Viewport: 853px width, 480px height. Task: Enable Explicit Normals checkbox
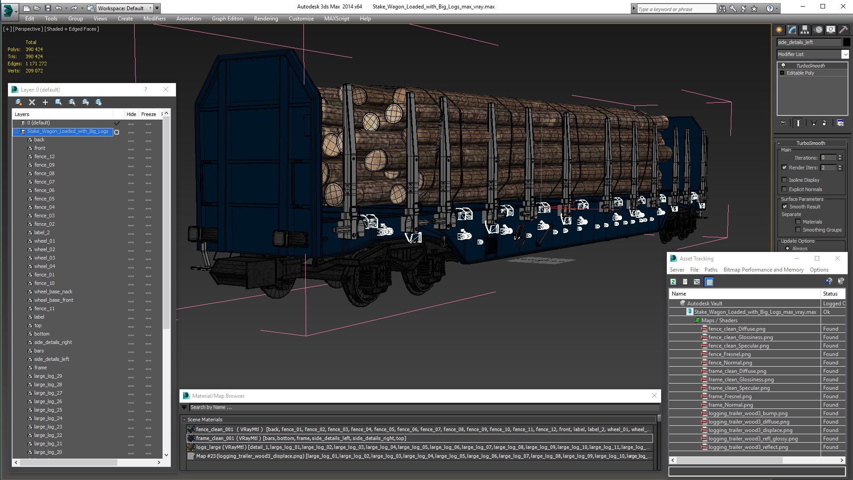pos(784,189)
